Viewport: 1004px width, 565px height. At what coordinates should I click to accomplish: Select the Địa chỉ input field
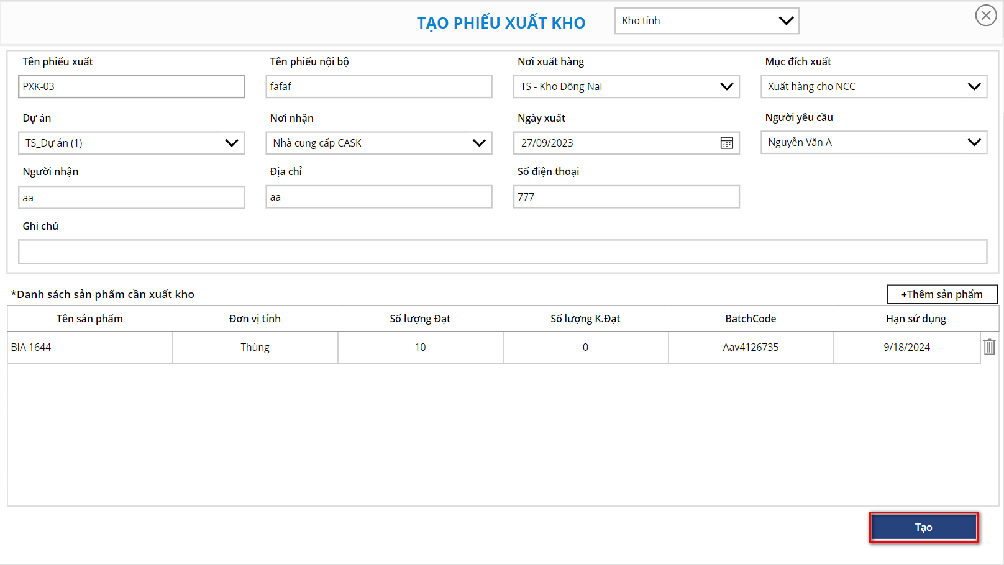click(x=378, y=197)
